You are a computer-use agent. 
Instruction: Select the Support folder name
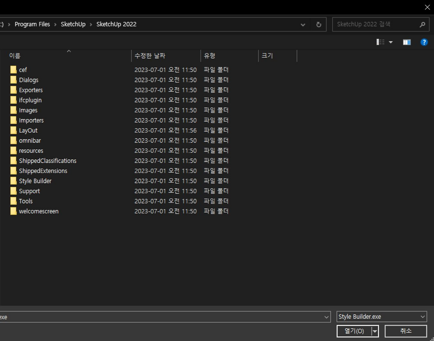click(x=29, y=191)
